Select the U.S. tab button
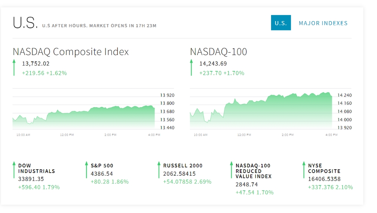377x213 pixels. (281, 23)
